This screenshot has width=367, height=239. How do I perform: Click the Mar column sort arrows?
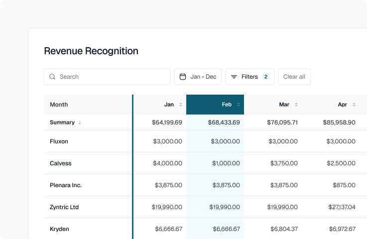click(x=296, y=105)
